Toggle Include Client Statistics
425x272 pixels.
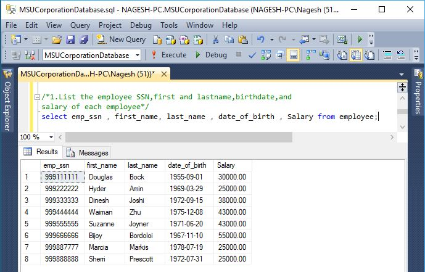pyautogui.click(x=324, y=56)
